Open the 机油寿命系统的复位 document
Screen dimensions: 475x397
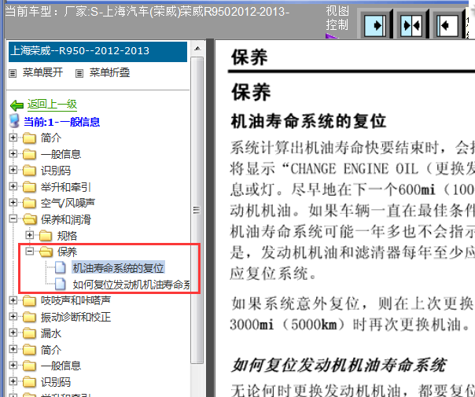[118, 268]
